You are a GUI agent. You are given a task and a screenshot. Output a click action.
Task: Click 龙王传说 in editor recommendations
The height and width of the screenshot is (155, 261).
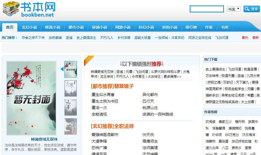point(106,76)
